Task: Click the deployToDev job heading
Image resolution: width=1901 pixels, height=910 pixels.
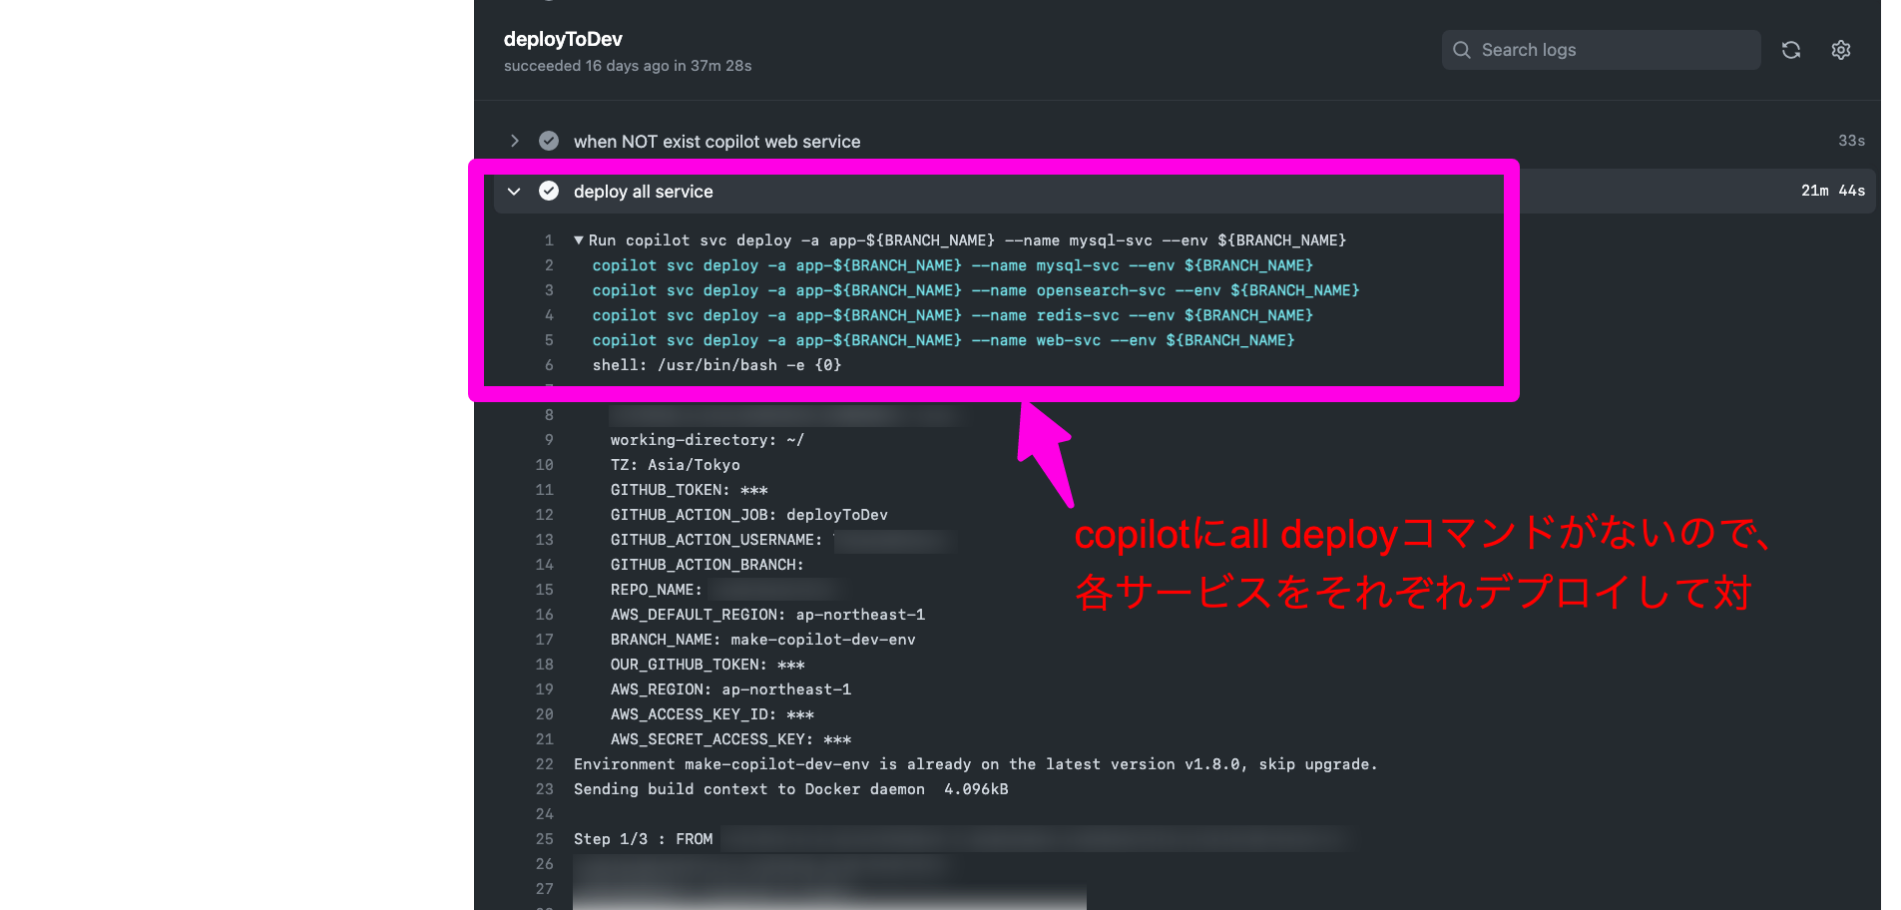Action: [x=563, y=39]
